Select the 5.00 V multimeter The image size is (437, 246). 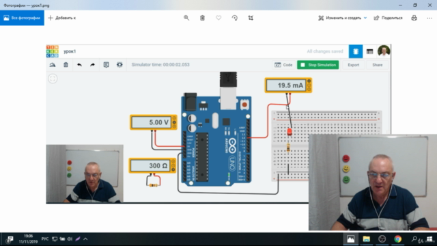pos(154,122)
